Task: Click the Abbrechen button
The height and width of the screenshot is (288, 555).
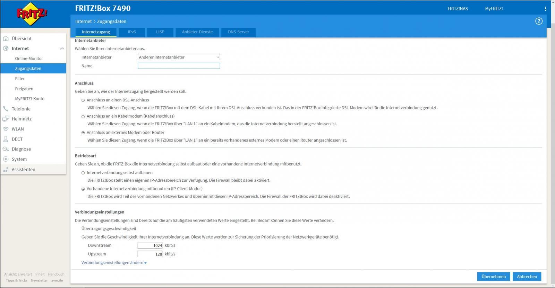Action: 527,277
